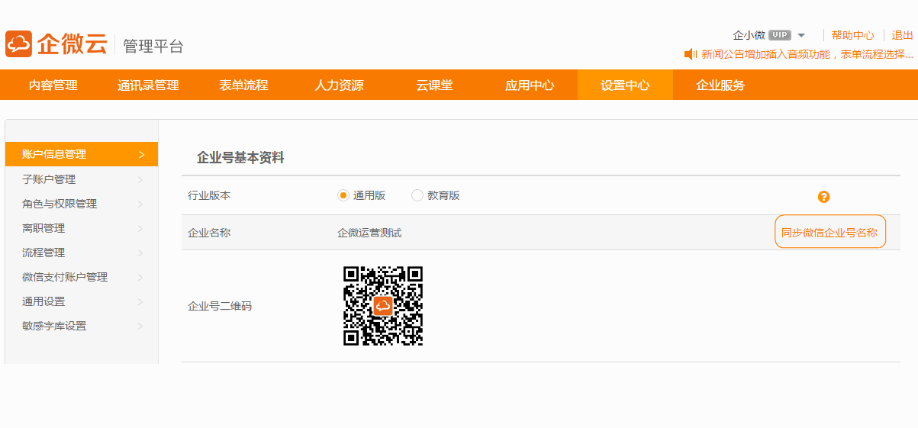918x428 pixels.
Task: Click the 同步微信企业号名称 button
Action: (x=830, y=233)
